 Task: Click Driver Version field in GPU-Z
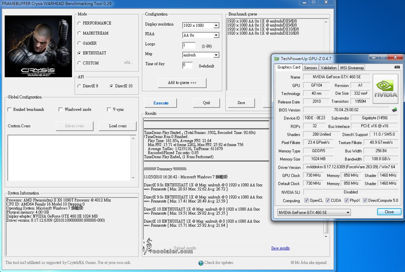point(351,167)
